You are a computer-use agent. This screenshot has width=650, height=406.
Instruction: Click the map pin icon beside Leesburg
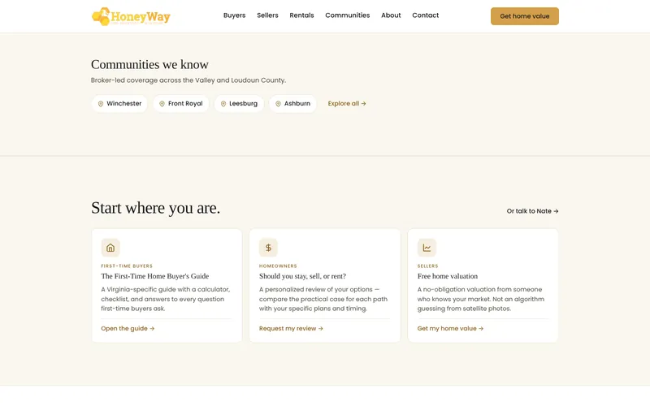click(223, 104)
